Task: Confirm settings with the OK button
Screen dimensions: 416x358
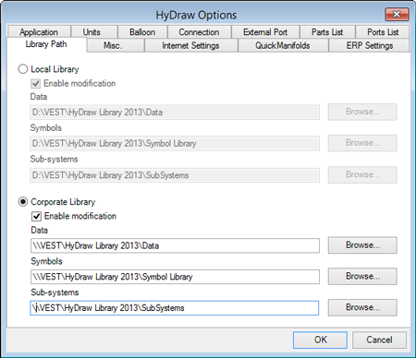Action: tap(320, 340)
